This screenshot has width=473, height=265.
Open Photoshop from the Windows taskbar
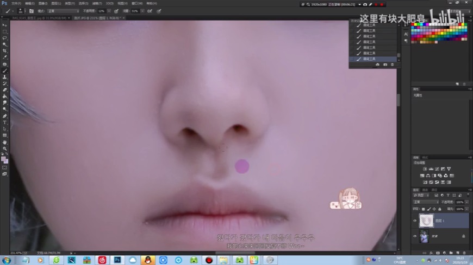117,260
